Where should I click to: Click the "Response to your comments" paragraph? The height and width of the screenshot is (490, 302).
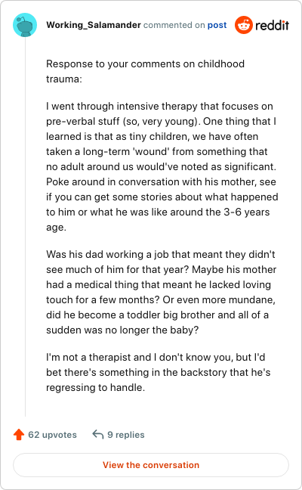click(x=146, y=71)
